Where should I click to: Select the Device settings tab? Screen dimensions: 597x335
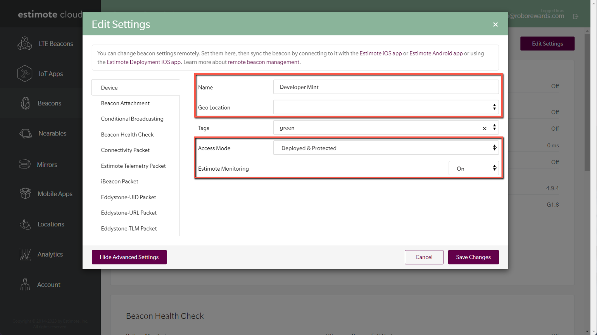tap(135, 88)
